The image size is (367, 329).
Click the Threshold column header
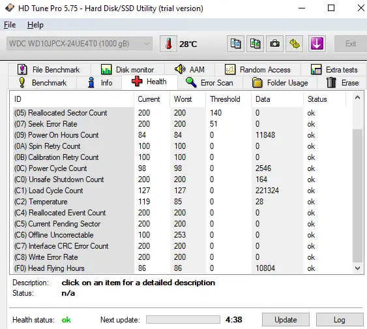click(x=229, y=99)
